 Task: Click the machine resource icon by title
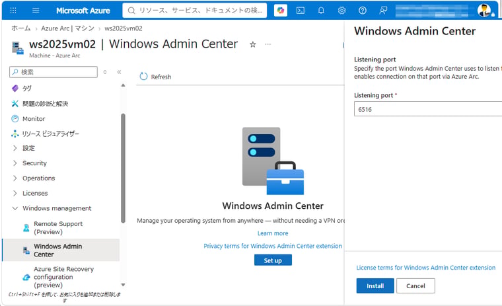(x=18, y=48)
